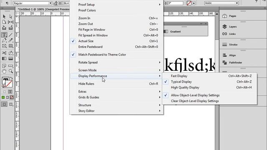Open the Stroke panel

(x=233, y=45)
